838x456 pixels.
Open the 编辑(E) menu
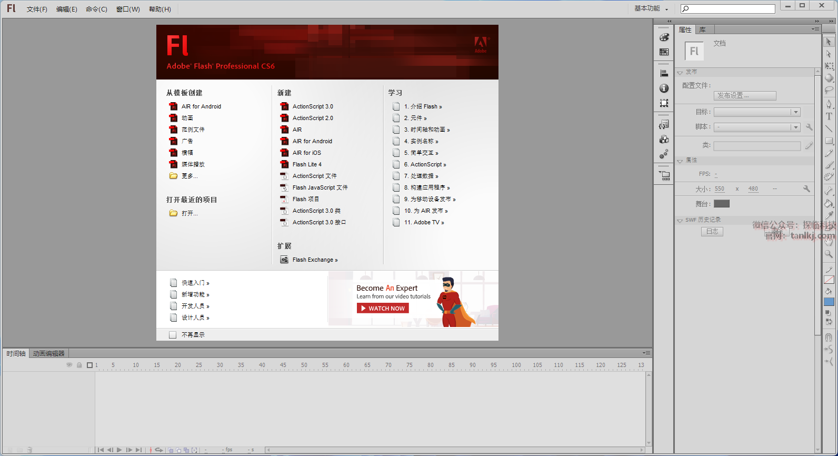[66, 9]
